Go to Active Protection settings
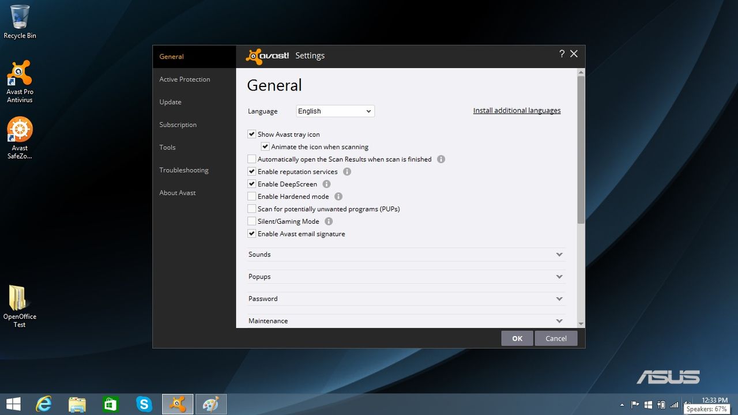 point(194,80)
